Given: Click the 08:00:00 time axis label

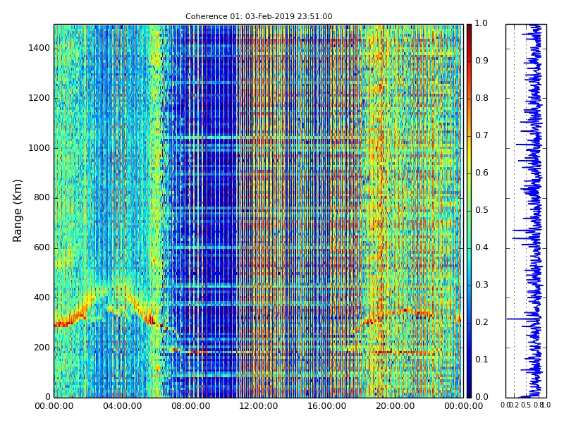Looking at the screenshot, I should [x=190, y=407].
